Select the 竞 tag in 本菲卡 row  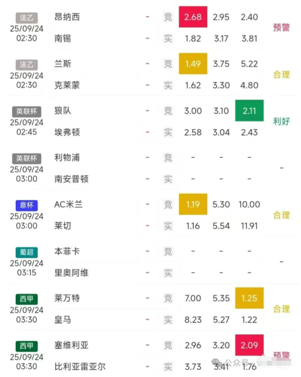(168, 251)
